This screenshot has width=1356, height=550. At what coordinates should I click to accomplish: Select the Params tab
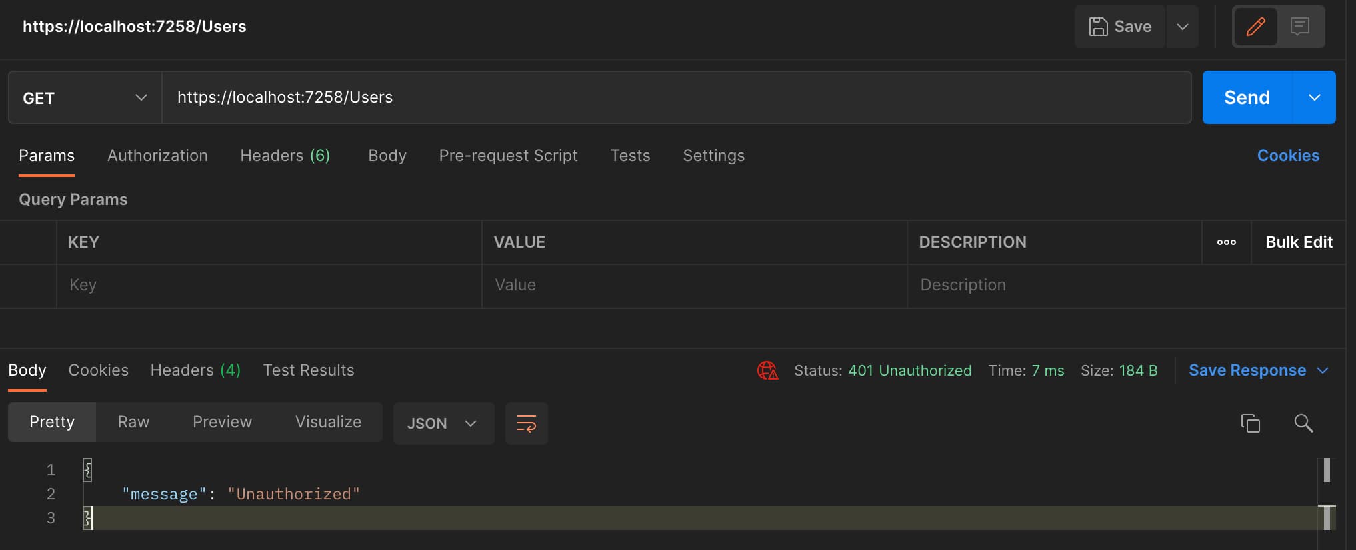click(x=47, y=156)
